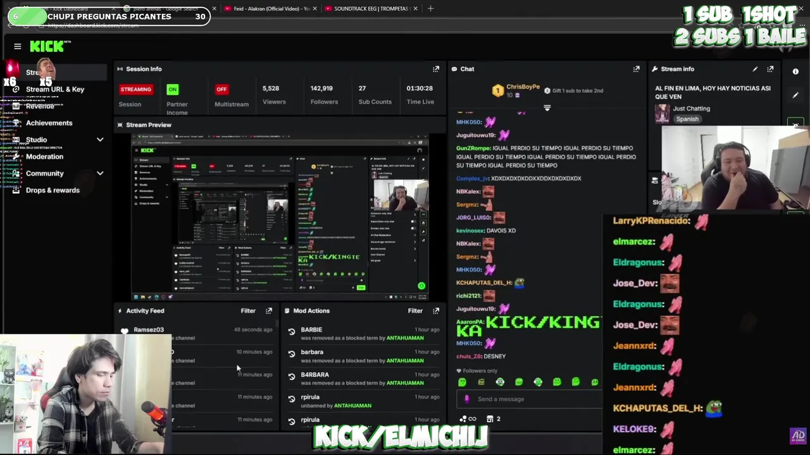This screenshot has width=810, height=455.
Task: Toggle the Partner Income ON indicator
Action: (172, 89)
